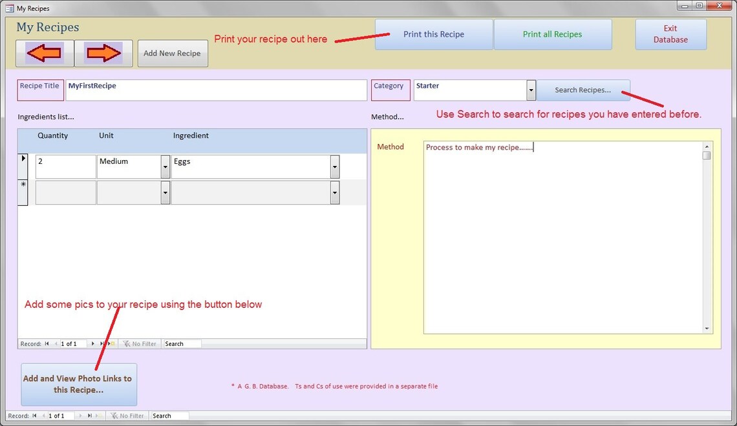Click Add New Recipe

pyautogui.click(x=172, y=53)
